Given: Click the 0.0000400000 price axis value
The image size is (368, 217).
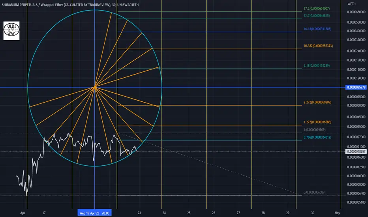Looking at the screenshot, I should click(356, 31).
